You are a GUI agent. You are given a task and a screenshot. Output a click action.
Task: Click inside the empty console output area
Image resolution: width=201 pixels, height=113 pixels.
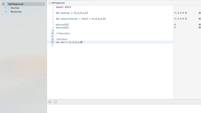pos(124,109)
